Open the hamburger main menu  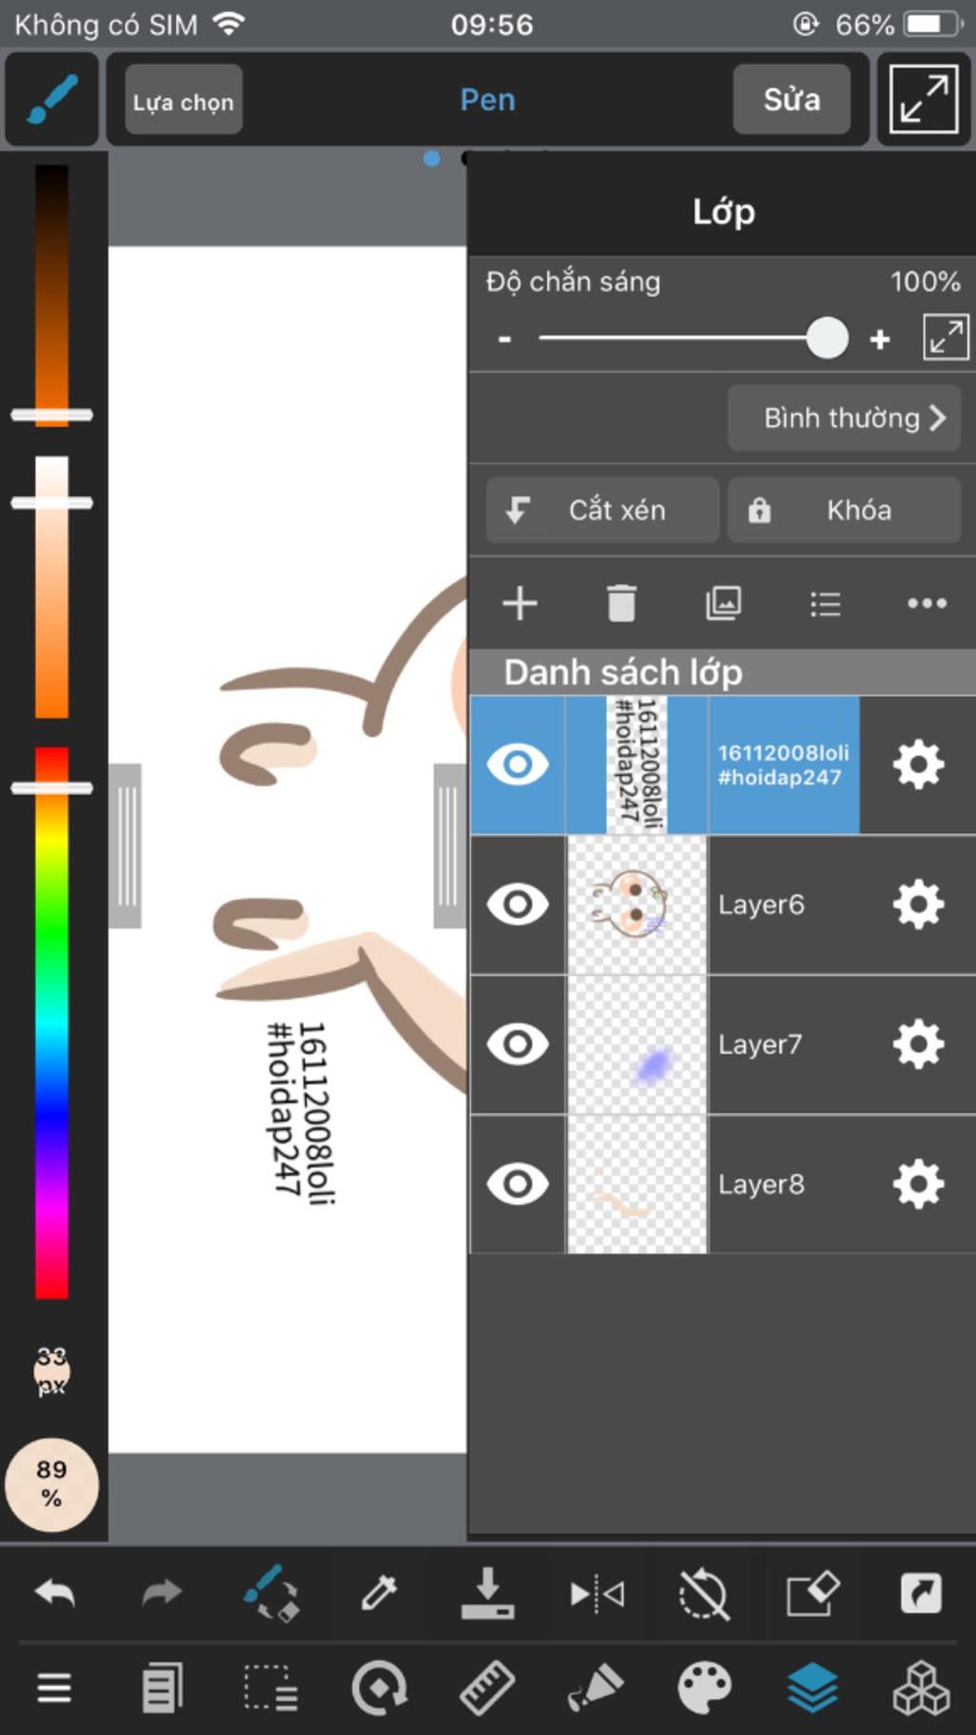click(x=54, y=1688)
